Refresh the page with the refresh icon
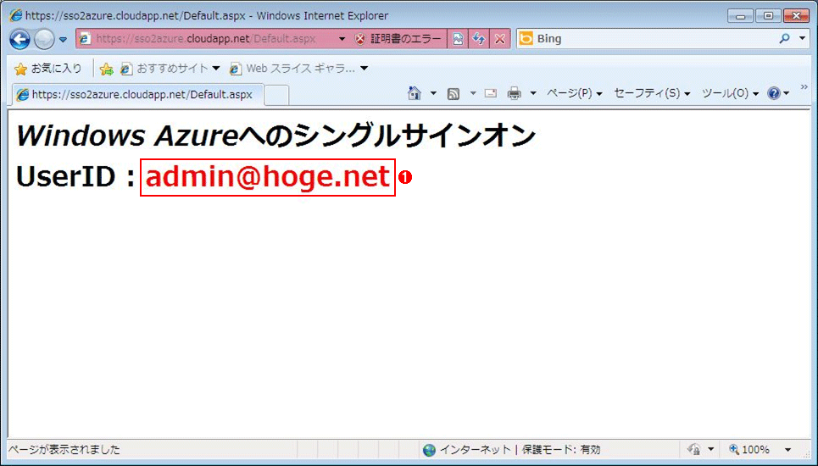Image resolution: width=818 pixels, height=466 pixels. tap(478, 39)
